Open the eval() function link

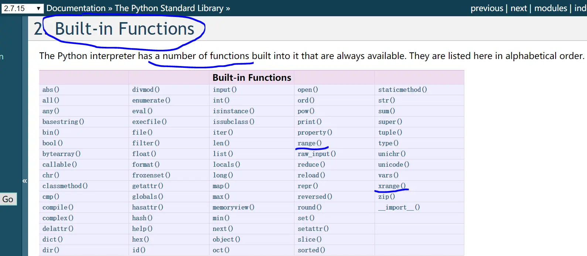(142, 111)
